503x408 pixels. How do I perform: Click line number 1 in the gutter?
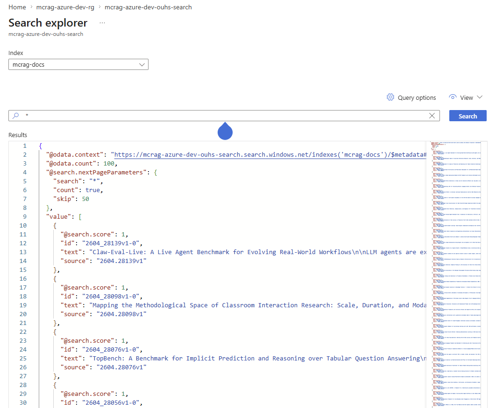[25, 146]
